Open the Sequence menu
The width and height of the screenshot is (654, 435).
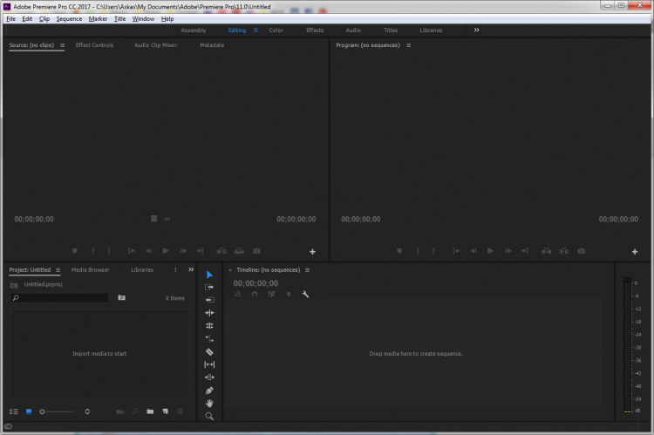point(69,18)
